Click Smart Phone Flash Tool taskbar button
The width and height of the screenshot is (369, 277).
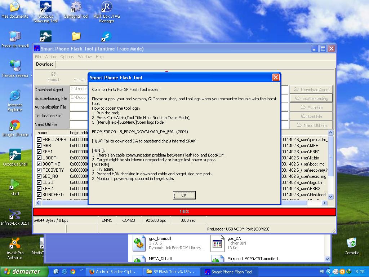click(x=230, y=272)
